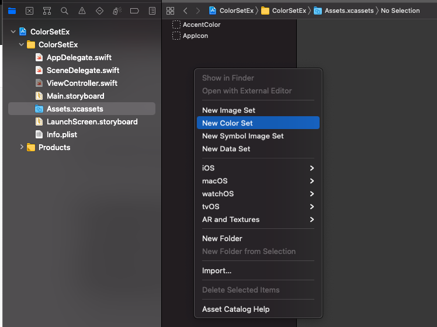Open LaunchScreen.storyboard
The width and height of the screenshot is (437, 327).
[92, 121]
